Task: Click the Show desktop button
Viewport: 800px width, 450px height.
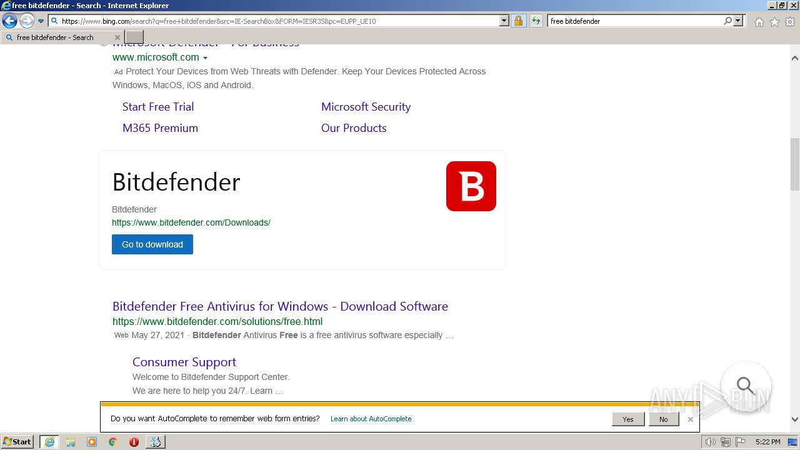Action: point(793,442)
